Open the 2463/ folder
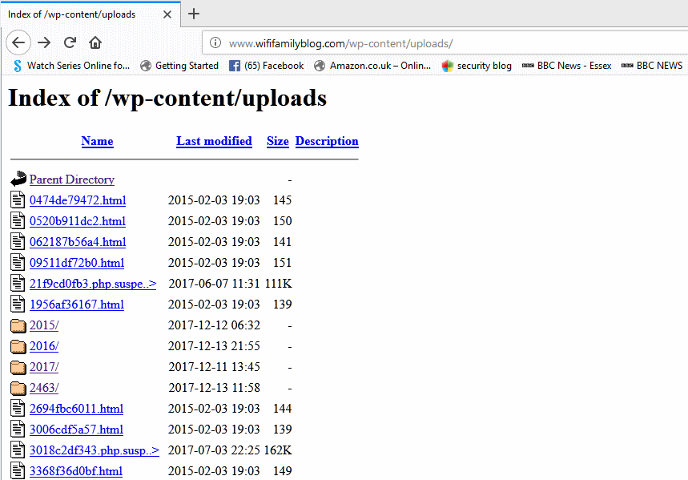Viewport: 688px width, 480px height. (44, 388)
